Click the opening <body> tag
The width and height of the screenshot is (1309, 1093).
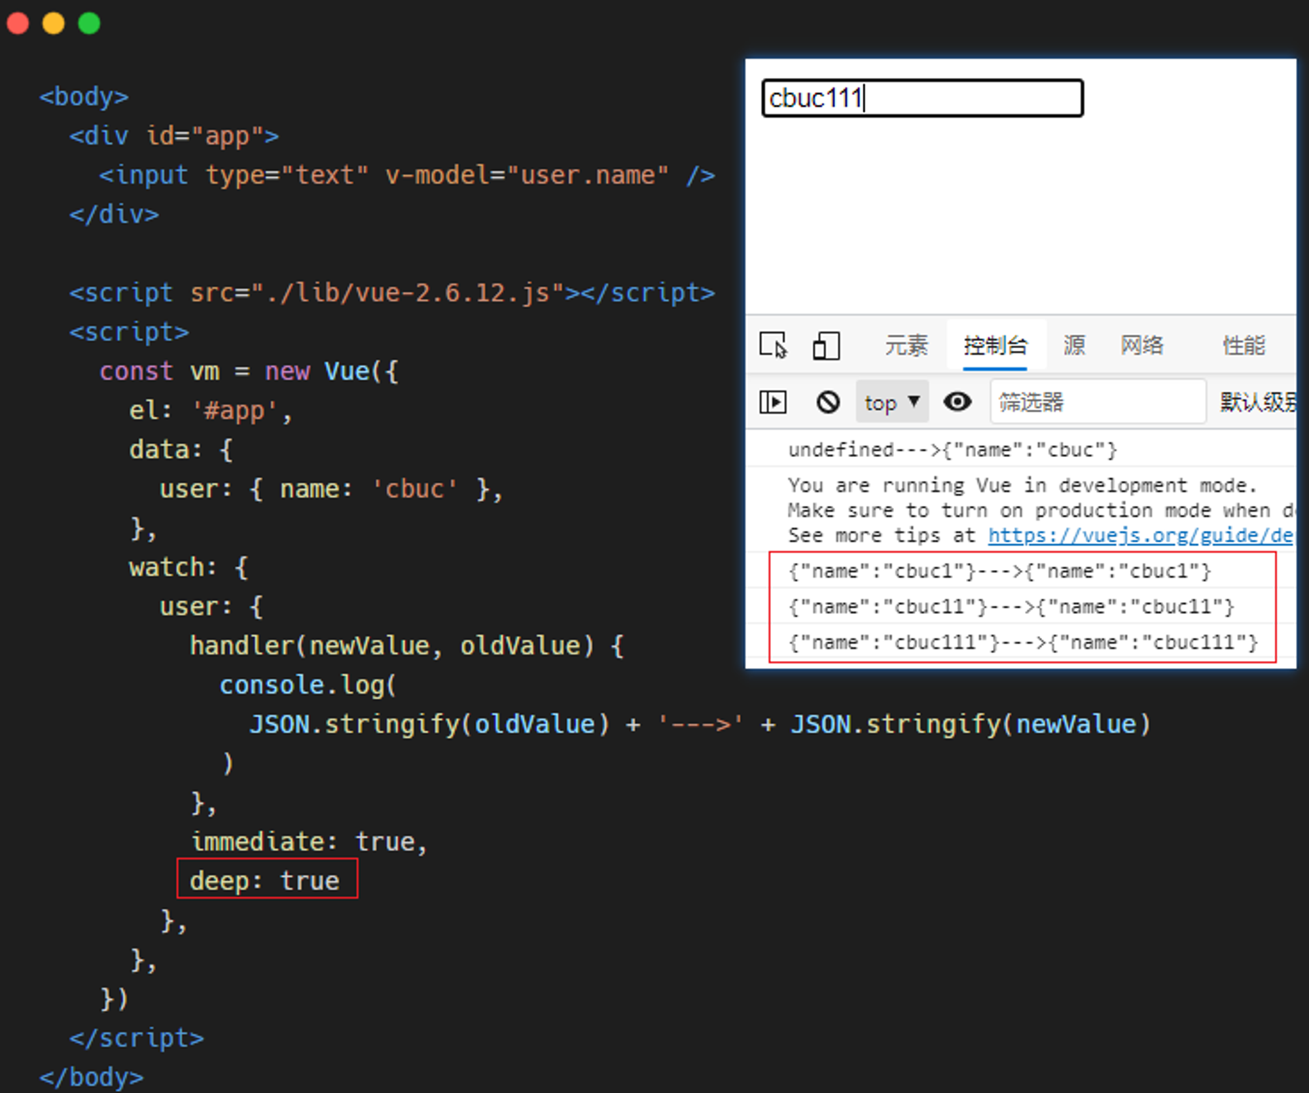point(84,96)
